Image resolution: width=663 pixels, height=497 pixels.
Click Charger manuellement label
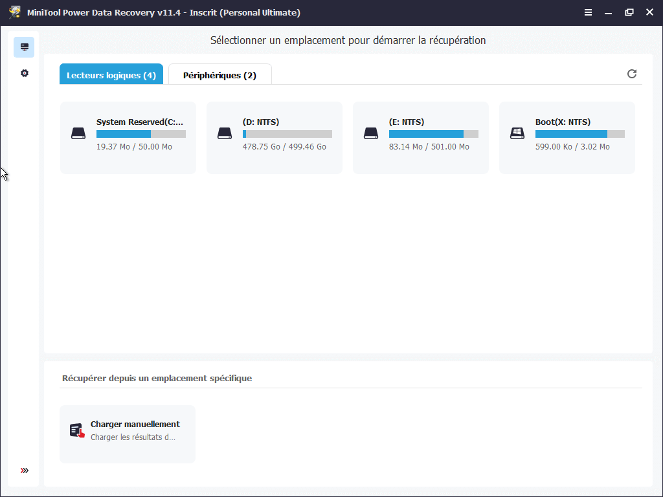tap(135, 425)
